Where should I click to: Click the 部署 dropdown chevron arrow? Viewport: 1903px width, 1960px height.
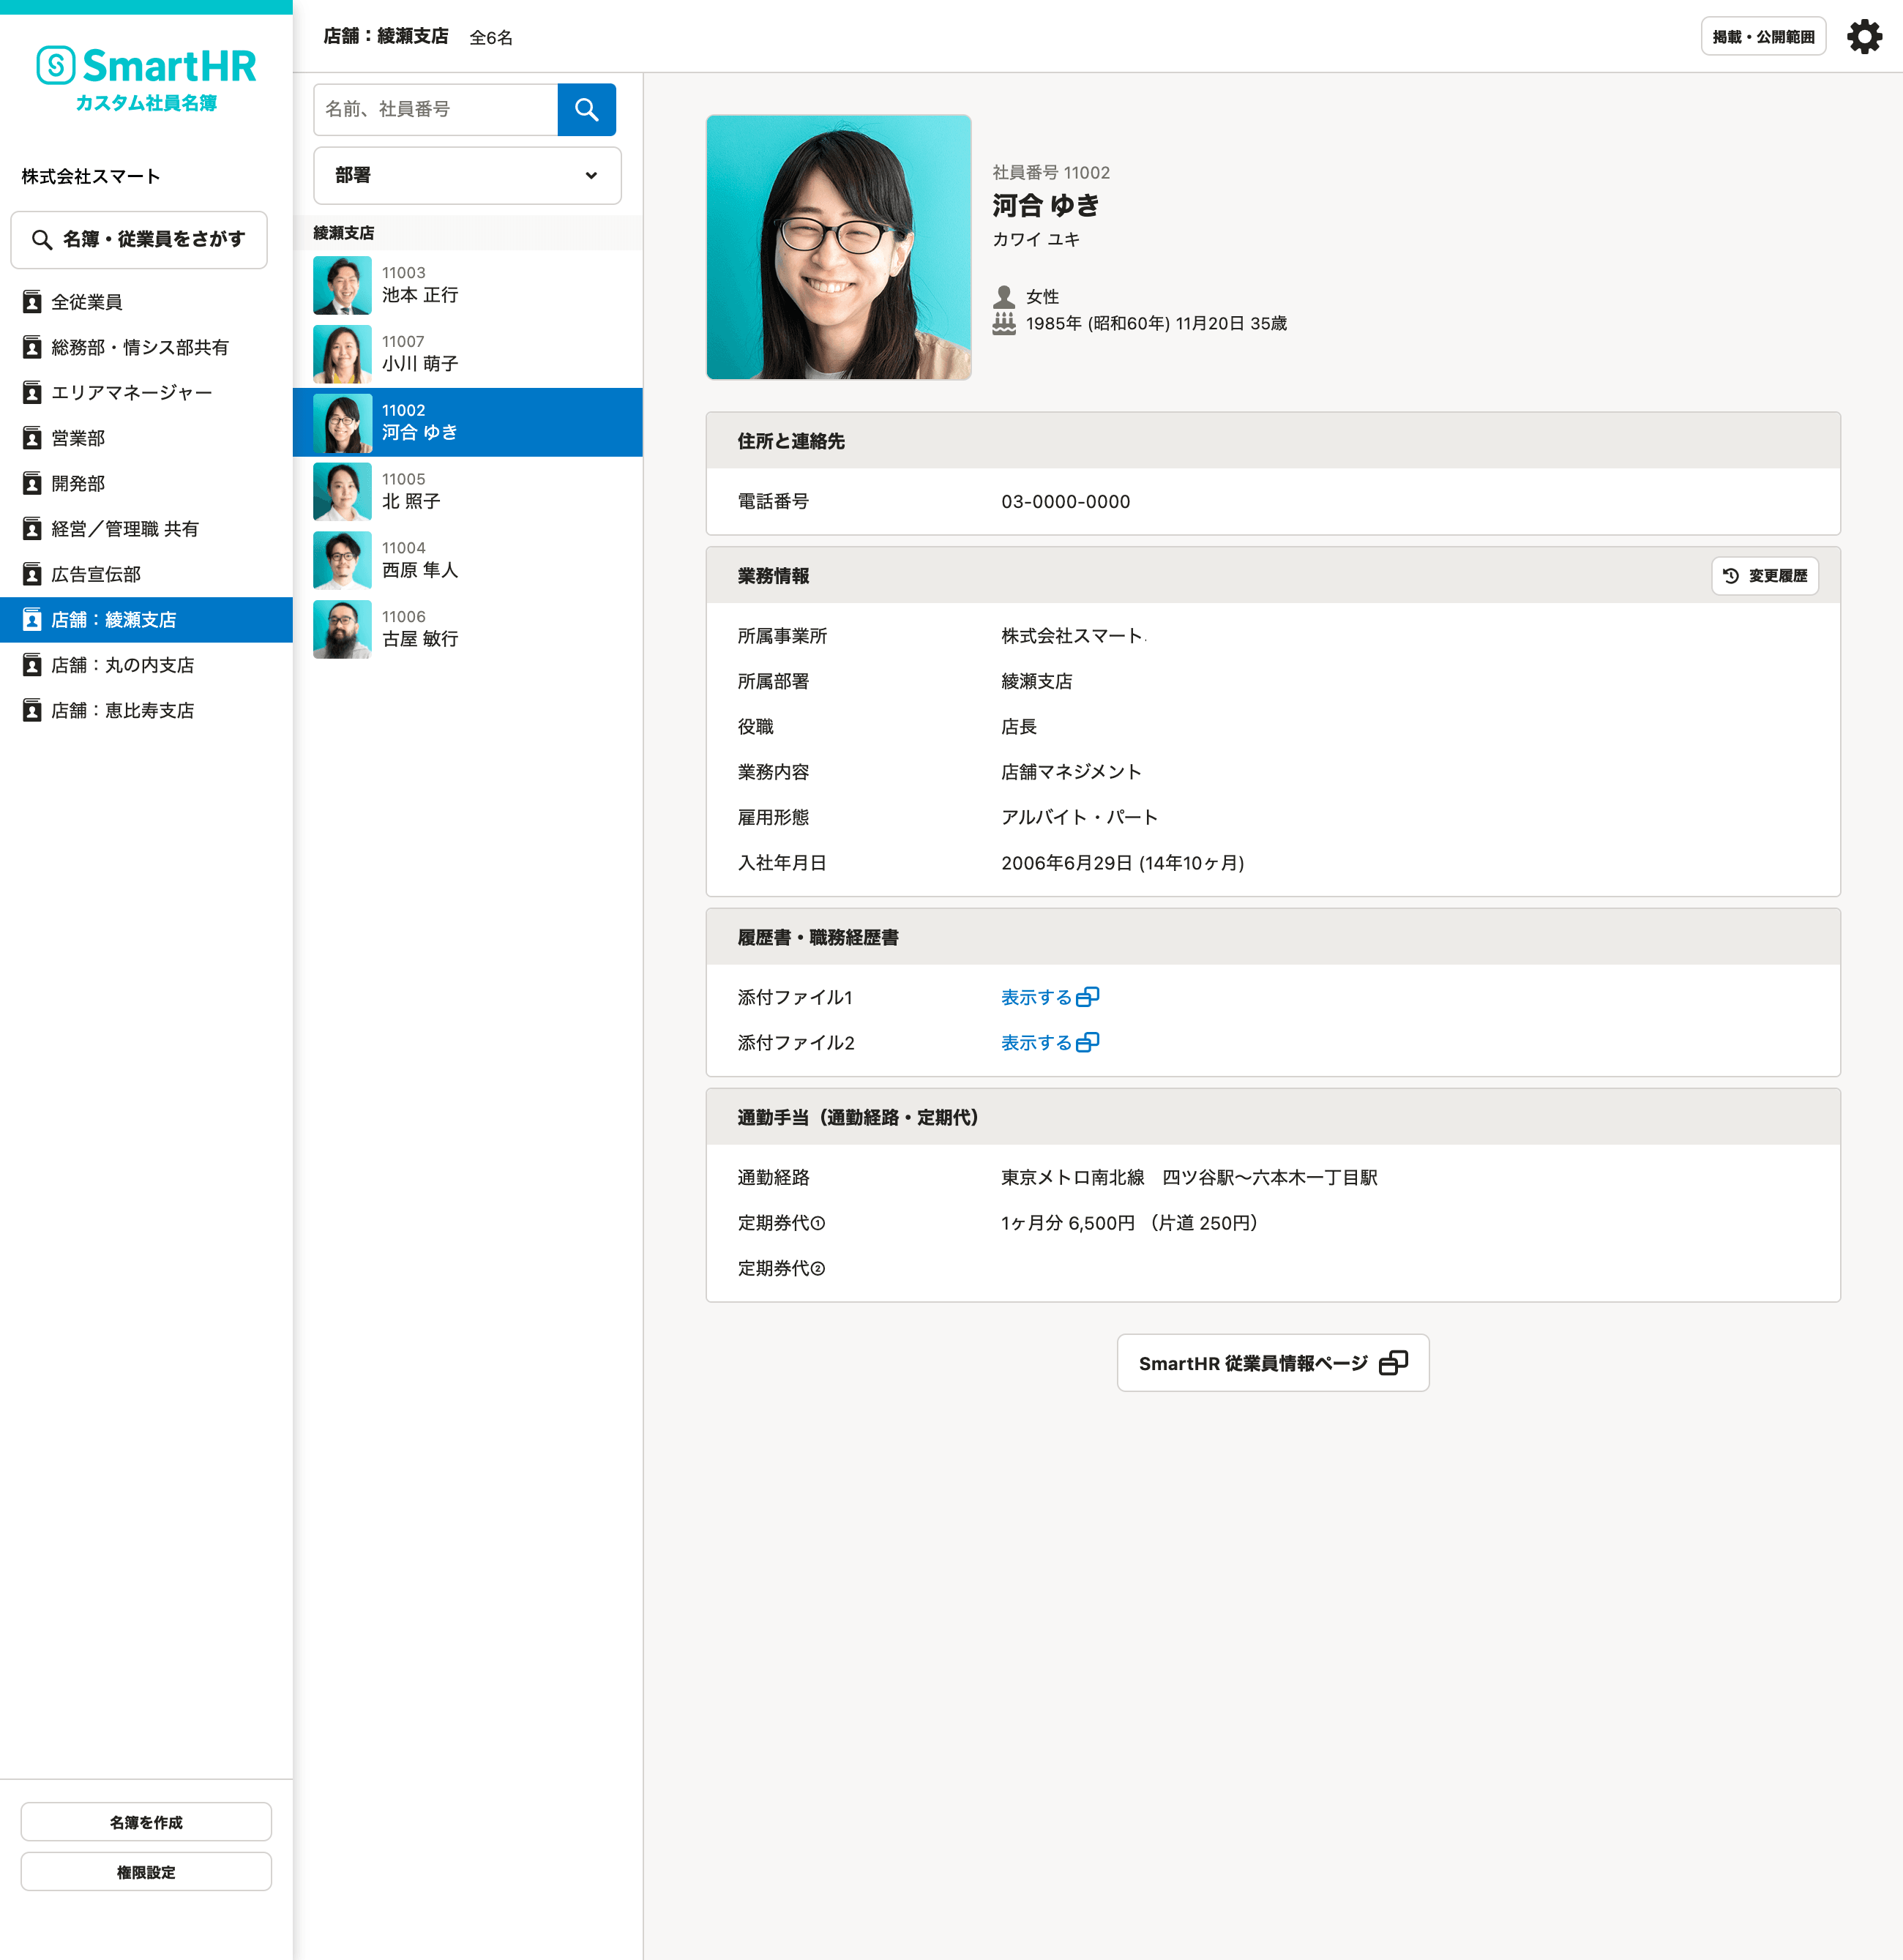[591, 176]
